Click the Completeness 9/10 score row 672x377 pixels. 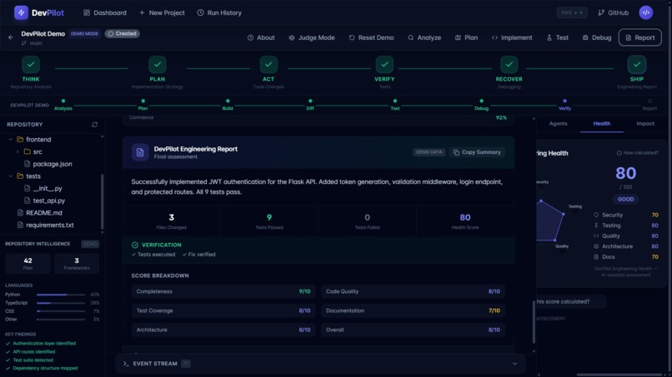[x=223, y=291]
